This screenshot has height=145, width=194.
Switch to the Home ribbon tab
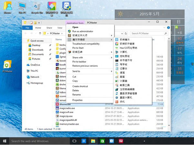coord(38,28)
